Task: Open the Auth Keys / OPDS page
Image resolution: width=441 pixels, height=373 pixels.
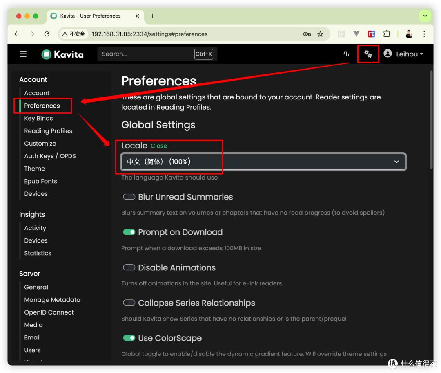Action: coord(50,156)
